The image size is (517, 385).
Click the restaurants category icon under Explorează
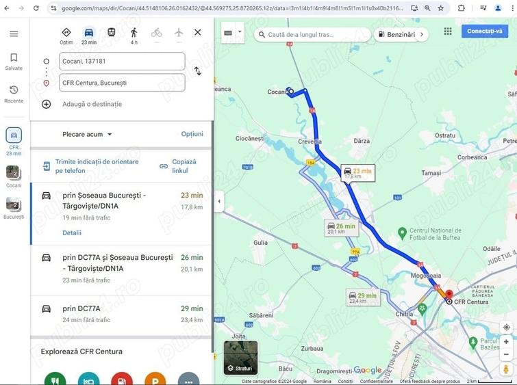[x=55, y=379]
